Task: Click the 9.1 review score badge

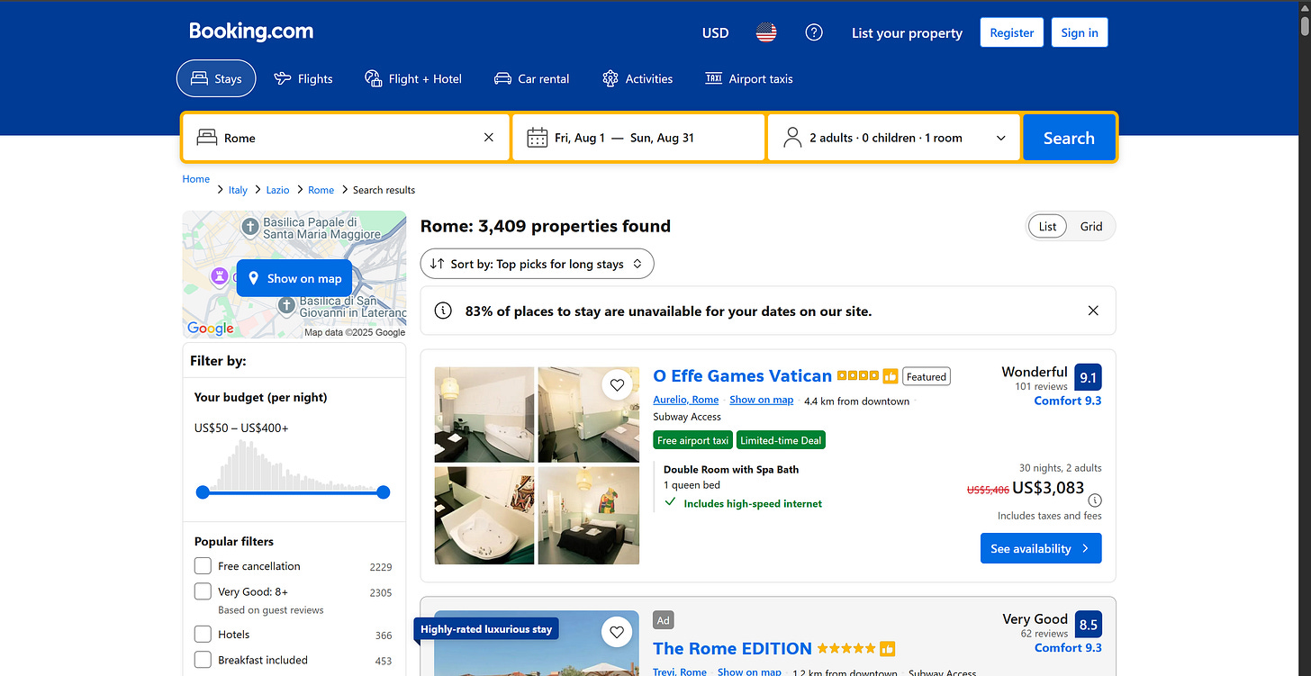Action: pos(1089,377)
